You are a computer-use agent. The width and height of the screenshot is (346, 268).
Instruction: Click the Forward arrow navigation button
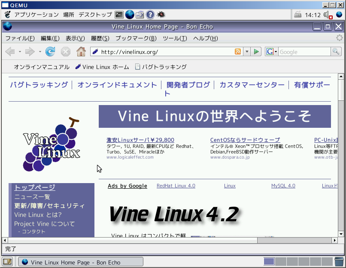[30, 52]
